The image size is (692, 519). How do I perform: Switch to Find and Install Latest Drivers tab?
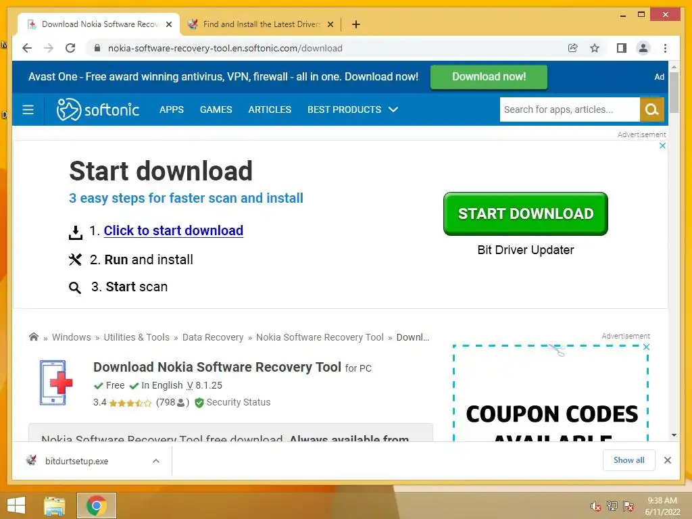[x=260, y=24]
